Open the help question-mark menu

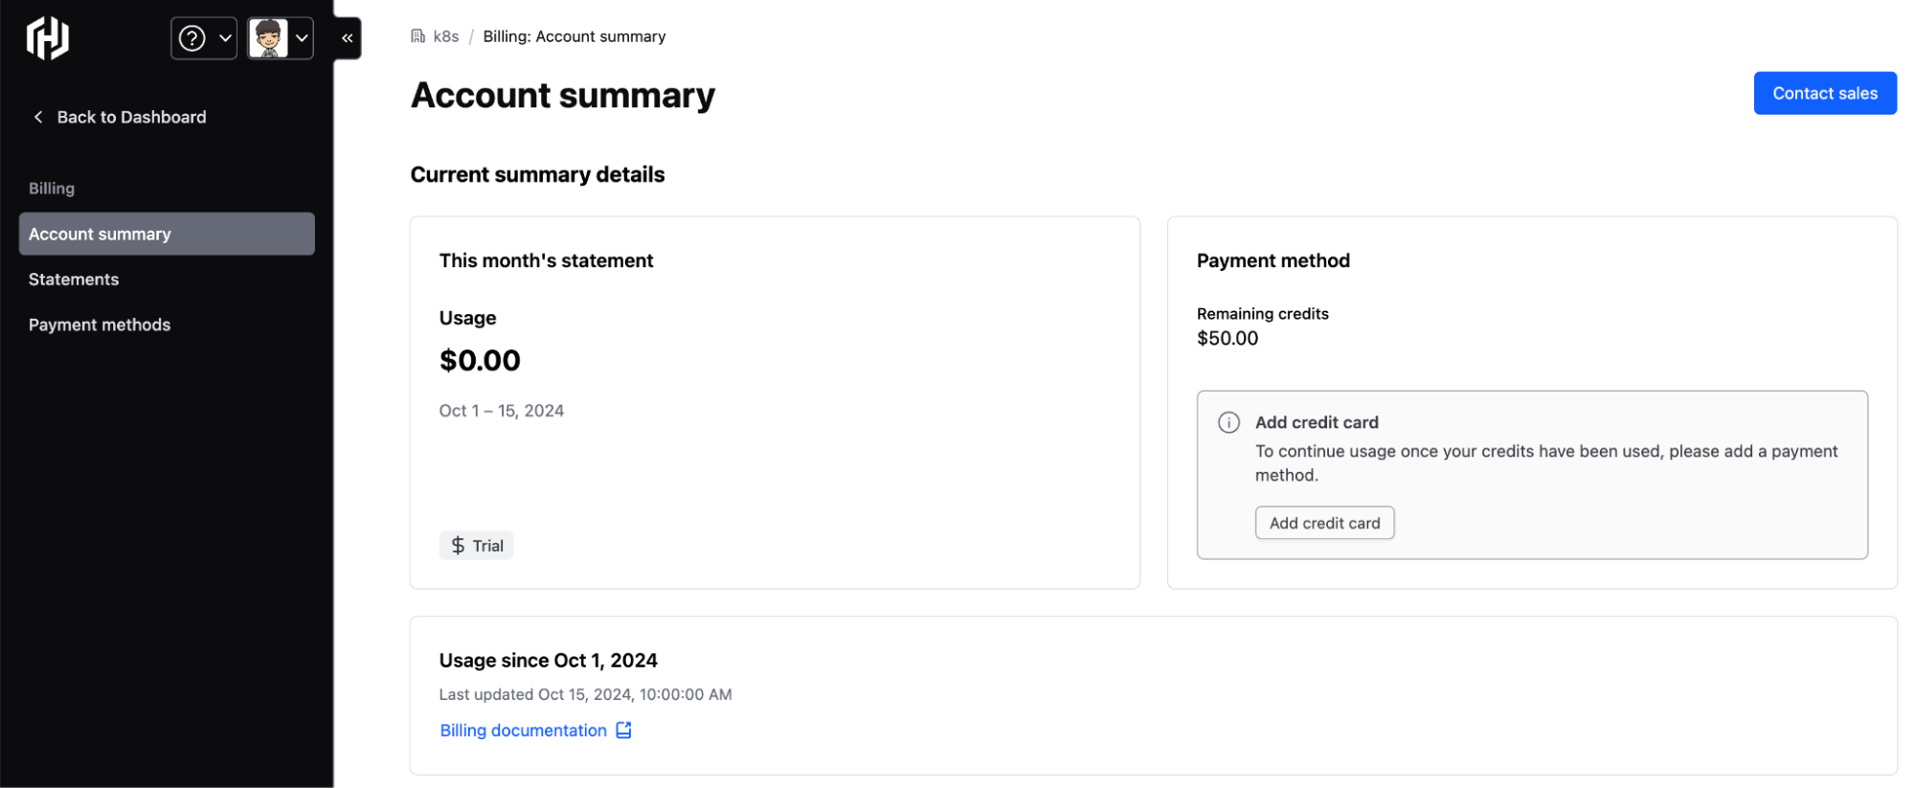tap(204, 38)
